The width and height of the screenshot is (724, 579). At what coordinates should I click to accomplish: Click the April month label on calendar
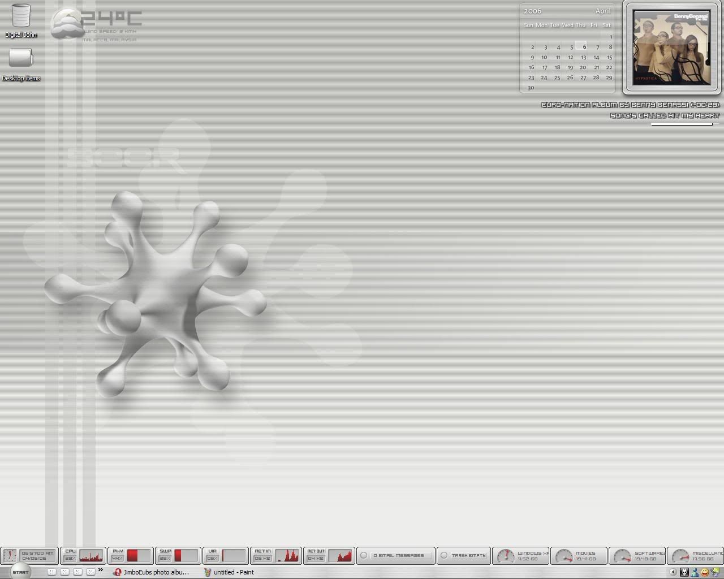click(x=602, y=11)
